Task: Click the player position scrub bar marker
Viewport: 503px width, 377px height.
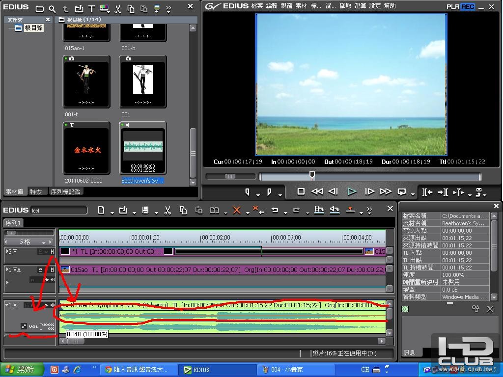Action: [x=312, y=175]
